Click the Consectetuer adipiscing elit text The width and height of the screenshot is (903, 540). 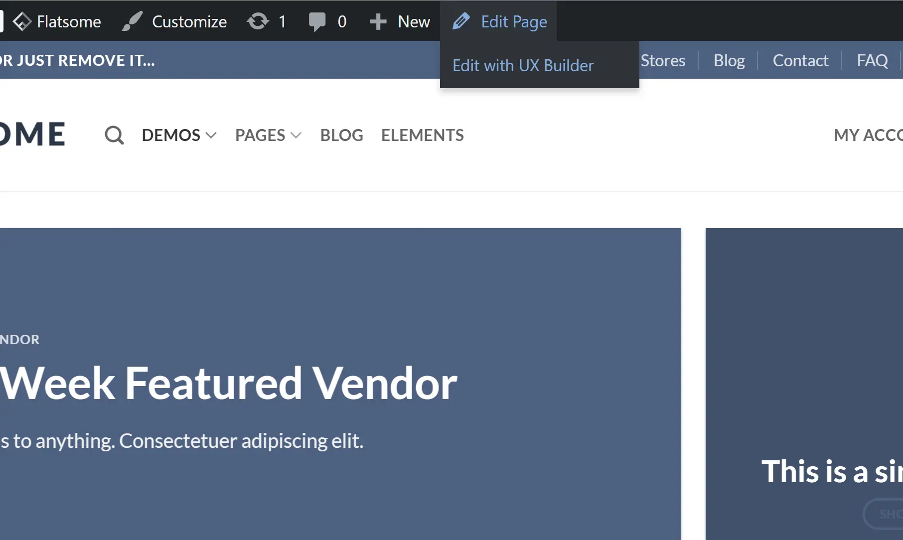click(x=241, y=441)
